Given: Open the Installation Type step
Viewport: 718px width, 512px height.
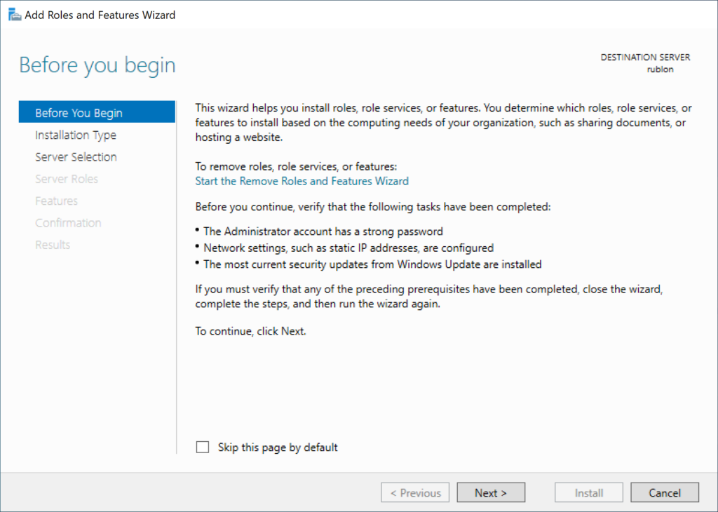Looking at the screenshot, I should (75, 135).
